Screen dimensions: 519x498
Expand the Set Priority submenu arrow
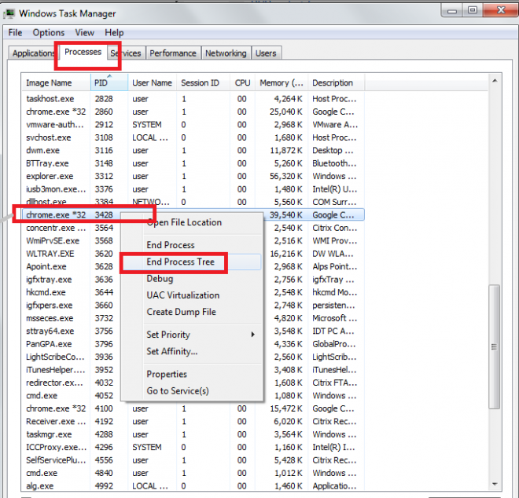tap(252, 335)
